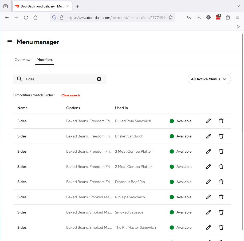Focus the modifier search field containing sides

point(60,79)
